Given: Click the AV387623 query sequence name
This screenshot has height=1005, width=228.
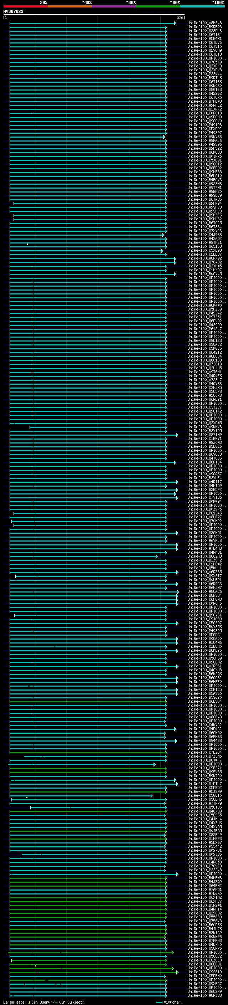Looking at the screenshot, I should click(13, 12).
